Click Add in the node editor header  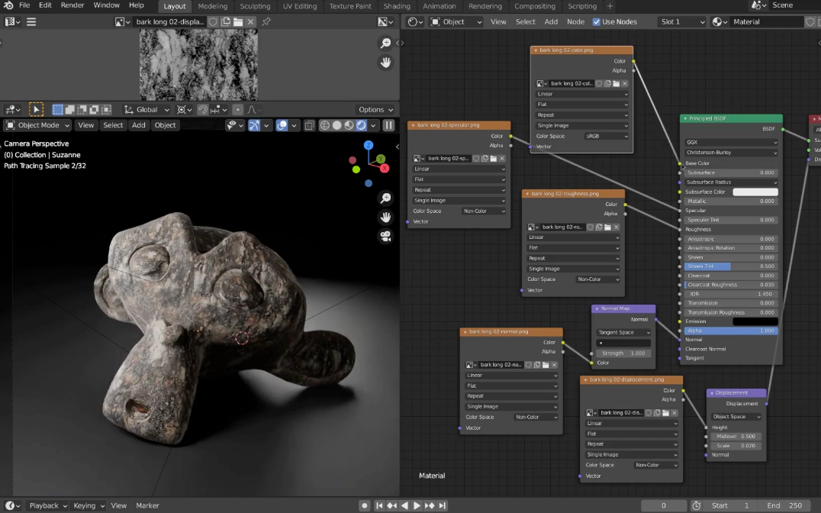tap(551, 22)
